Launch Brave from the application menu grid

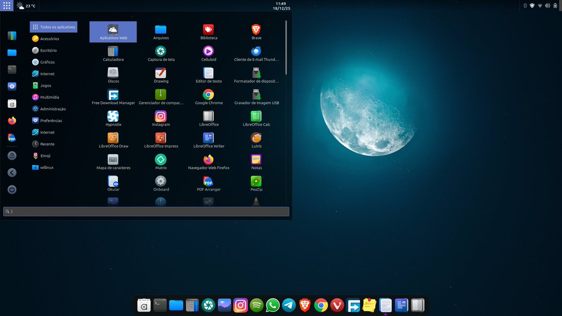[256, 32]
